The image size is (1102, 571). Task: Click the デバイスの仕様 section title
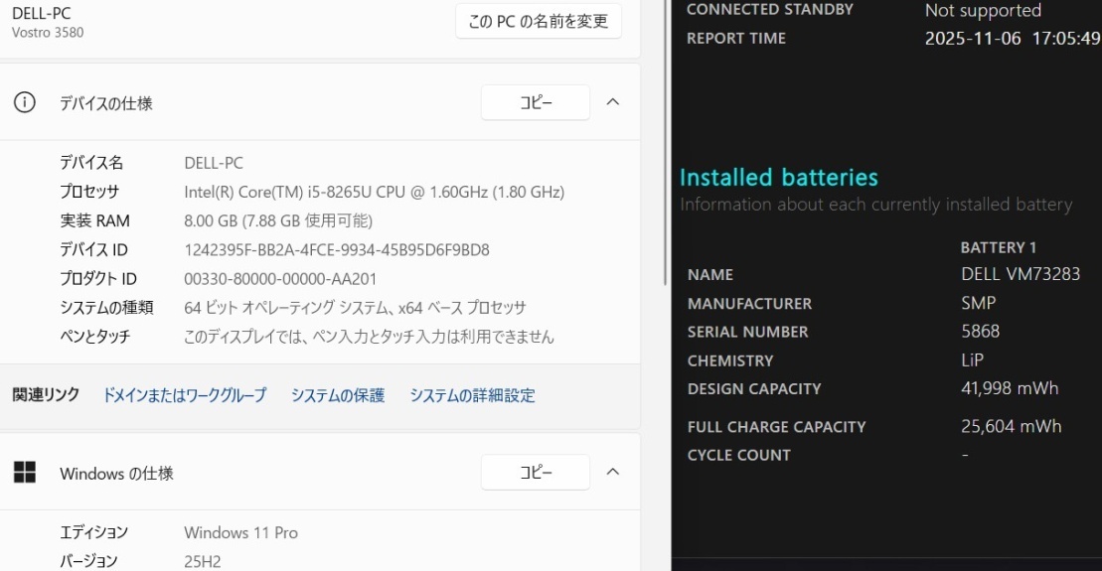click(106, 103)
